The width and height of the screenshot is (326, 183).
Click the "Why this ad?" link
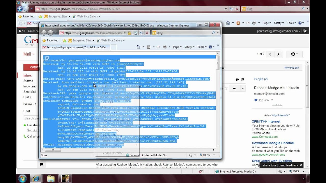point(292,68)
